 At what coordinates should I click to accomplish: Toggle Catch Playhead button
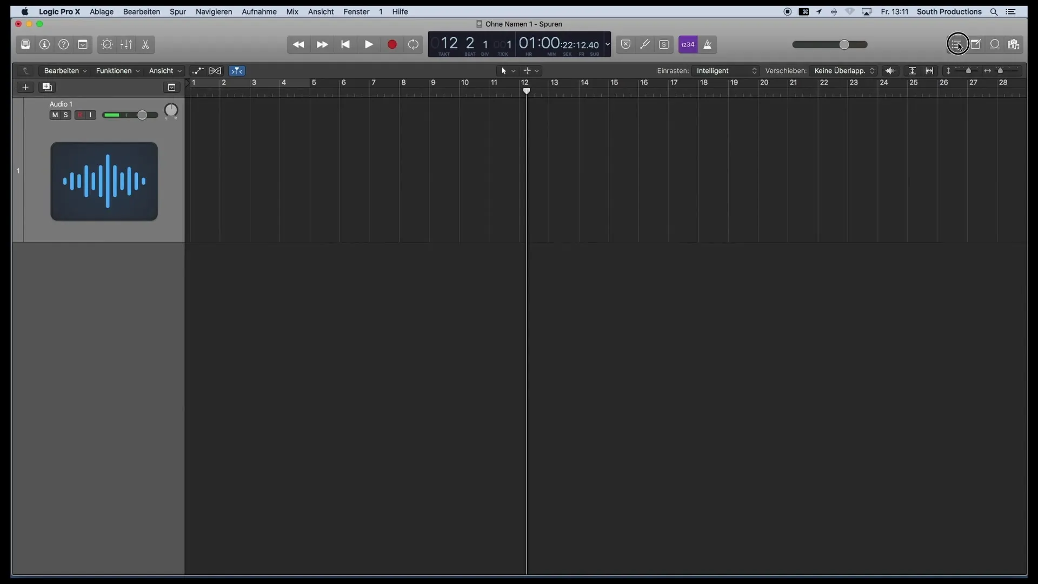click(x=237, y=71)
